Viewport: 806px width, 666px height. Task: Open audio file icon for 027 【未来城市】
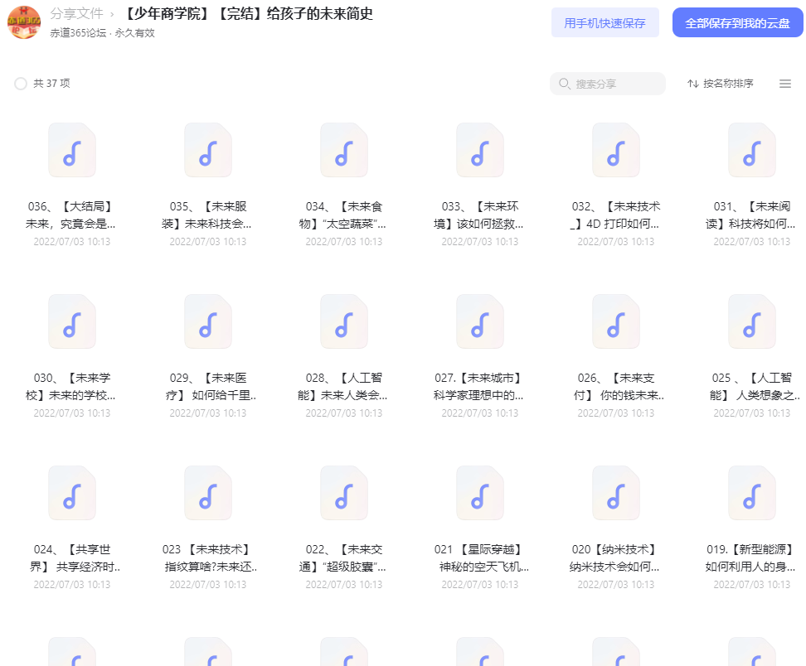(x=479, y=321)
